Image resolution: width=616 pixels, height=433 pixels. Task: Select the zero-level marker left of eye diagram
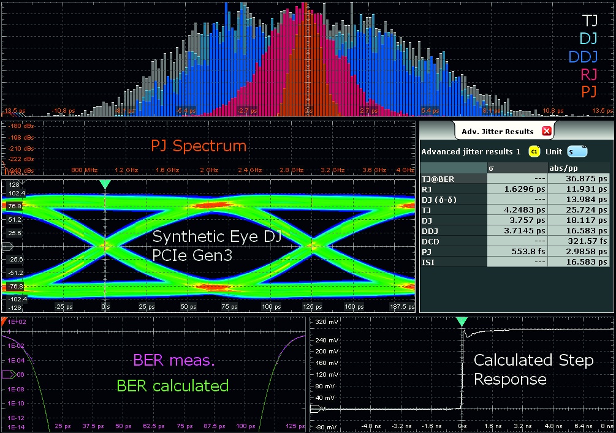(x=8, y=247)
